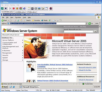Open the Virtual Server 2005 Product Overview link
Image resolution: width=102 pixels, height=92 pixels.
[x=53, y=81]
